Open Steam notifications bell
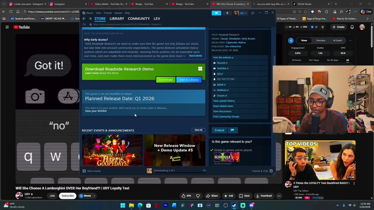374x210 pixels. coord(227,13)
